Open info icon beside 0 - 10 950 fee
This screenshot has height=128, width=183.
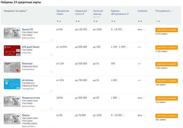124,115
